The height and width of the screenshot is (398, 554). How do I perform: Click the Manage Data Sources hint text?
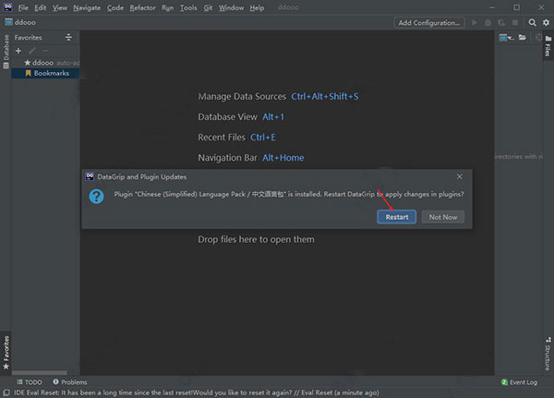[242, 96]
